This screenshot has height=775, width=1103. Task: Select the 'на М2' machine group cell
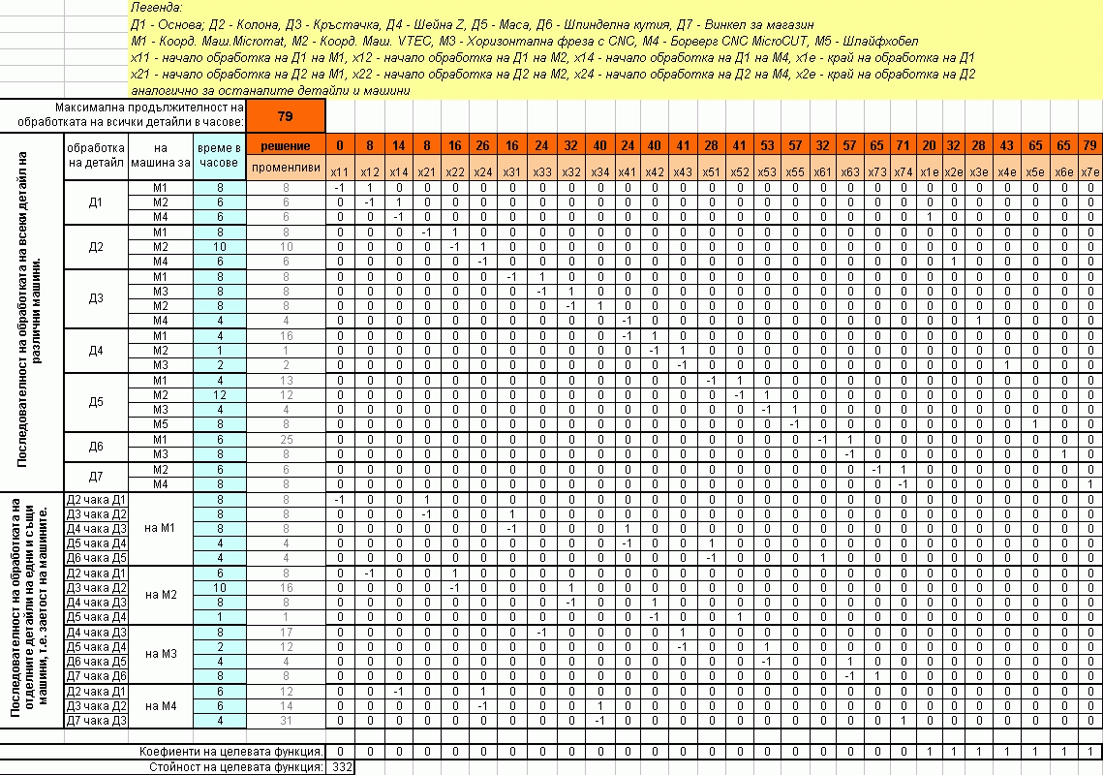tap(161, 595)
